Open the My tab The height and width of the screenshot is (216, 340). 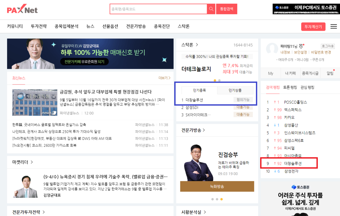pyautogui.click(x=270, y=73)
